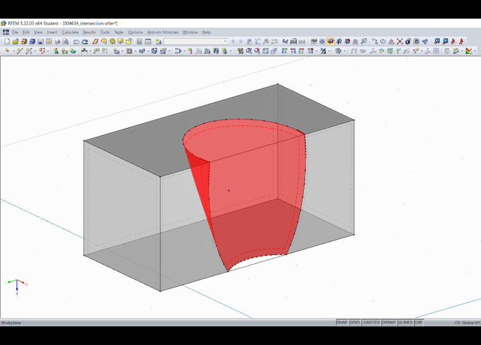The width and height of the screenshot is (481, 345).
Task: Toggle SNAP in the status bar
Action: pos(342,322)
